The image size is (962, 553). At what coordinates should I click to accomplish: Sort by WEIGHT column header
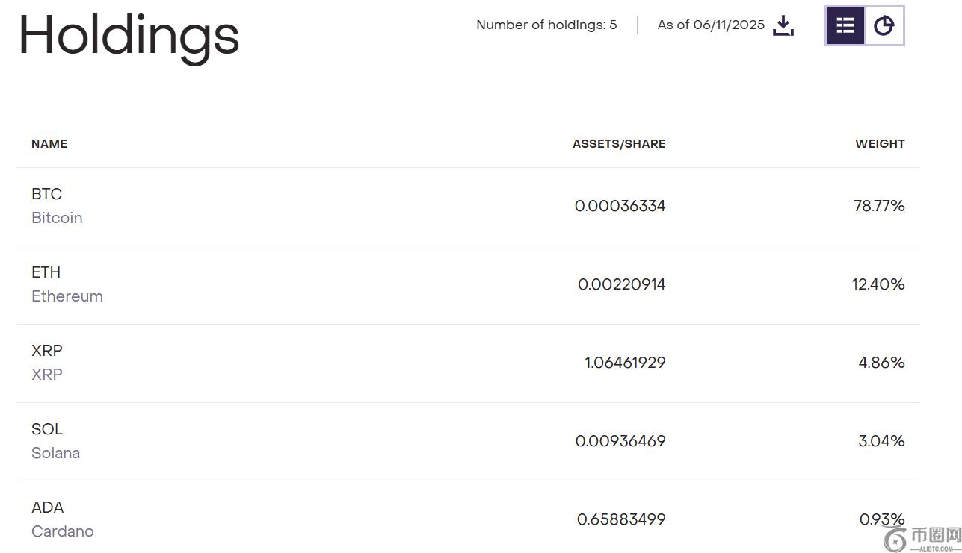[880, 144]
